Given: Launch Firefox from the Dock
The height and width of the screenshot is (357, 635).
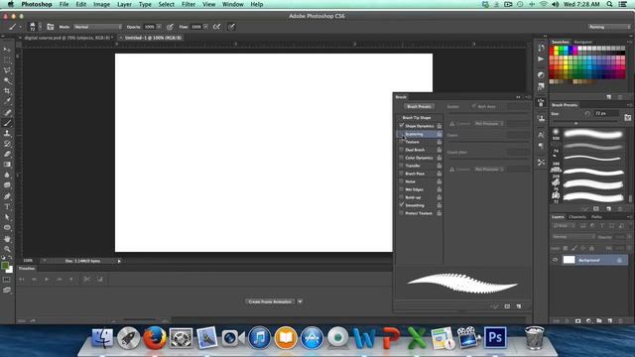Looking at the screenshot, I should point(155,337).
